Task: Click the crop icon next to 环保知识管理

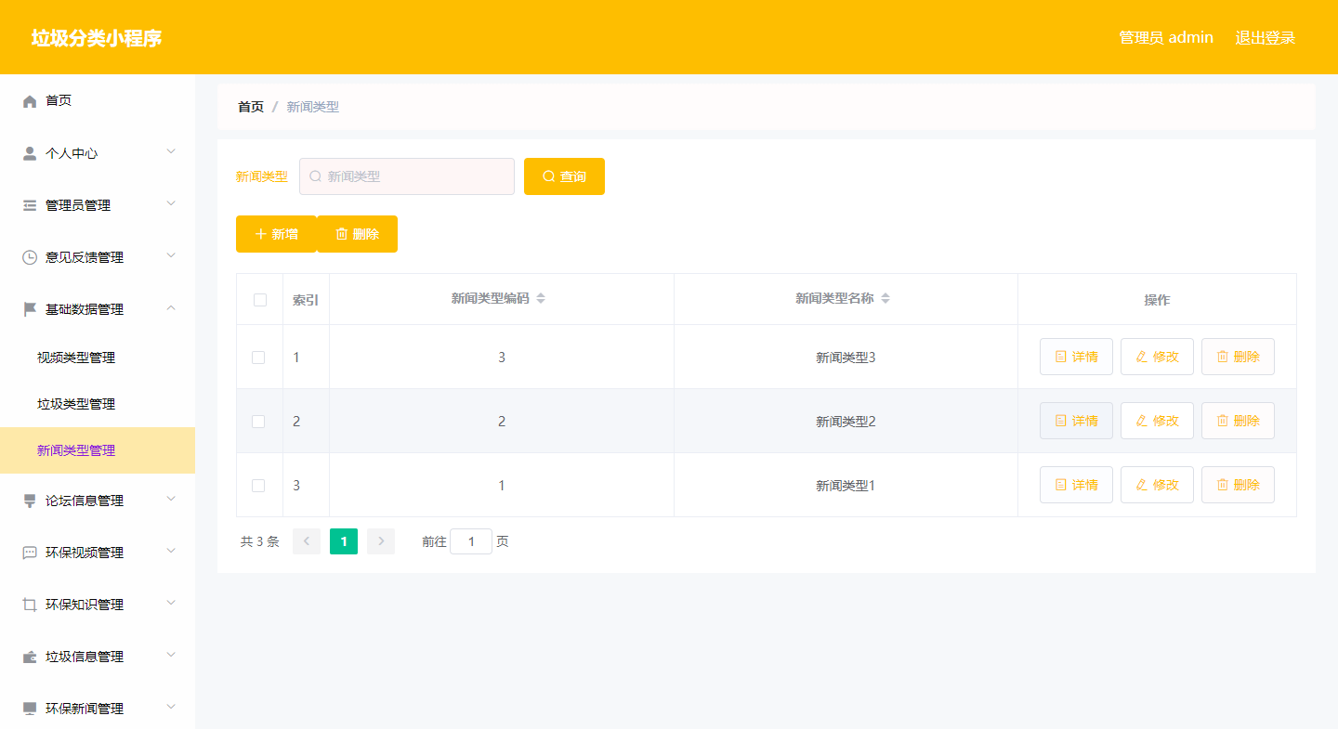Action: click(29, 603)
